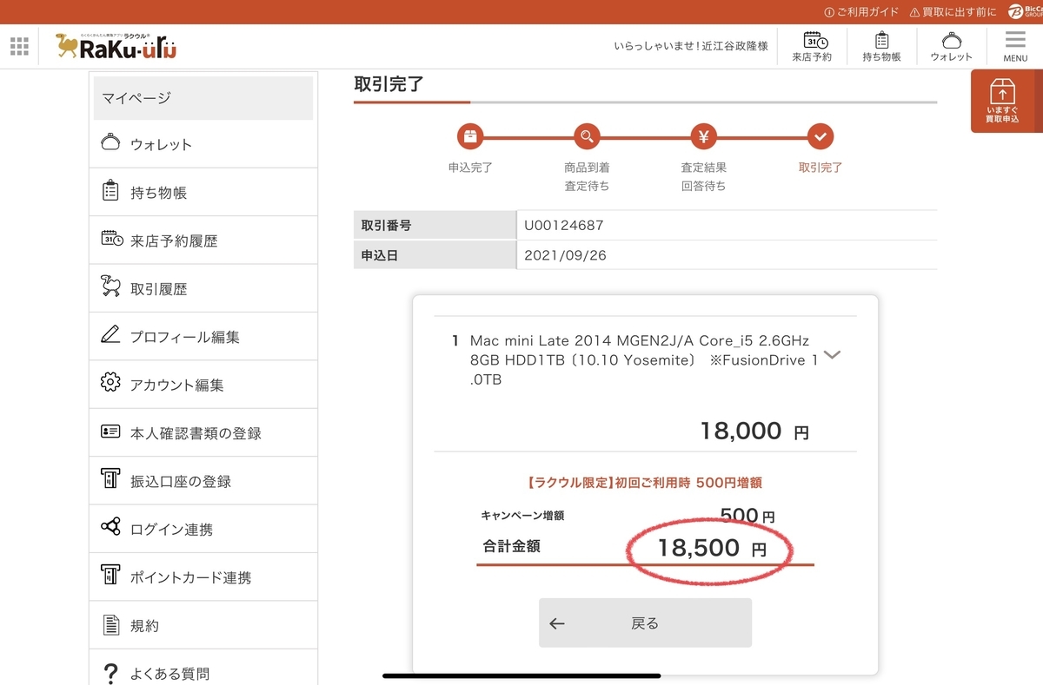Image resolution: width=1043 pixels, height=685 pixels.
Task: Click the calendar icon beside 来店予約履歴
Action: coord(111,240)
